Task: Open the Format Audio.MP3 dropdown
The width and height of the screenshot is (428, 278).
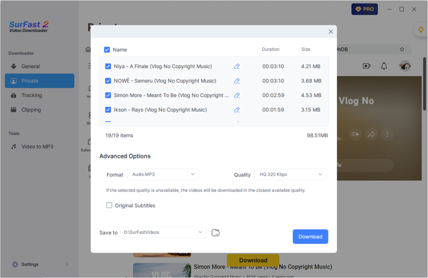Action: pyautogui.click(x=163, y=174)
